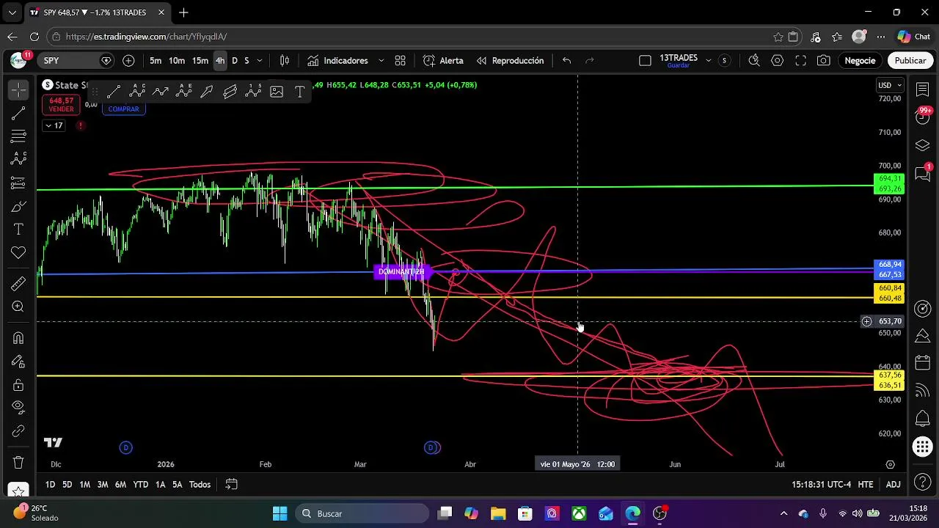Open Microsoft Edge in taskbar
The width and height of the screenshot is (939, 528).
[x=632, y=513]
